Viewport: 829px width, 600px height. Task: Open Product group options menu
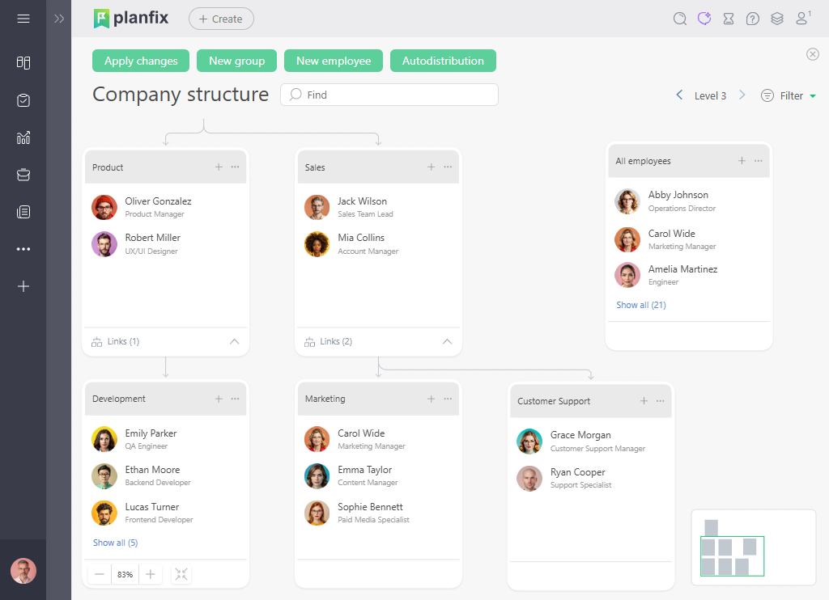(236, 167)
